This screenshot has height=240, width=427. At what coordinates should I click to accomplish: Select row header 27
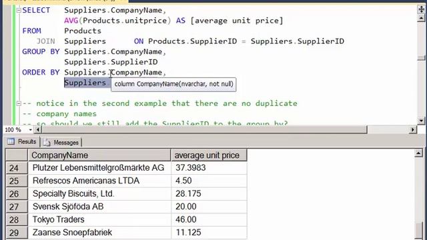pos(17,207)
